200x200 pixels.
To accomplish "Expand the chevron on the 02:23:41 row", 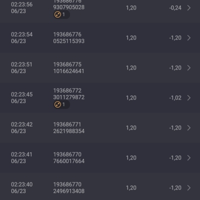I will pos(189,158).
